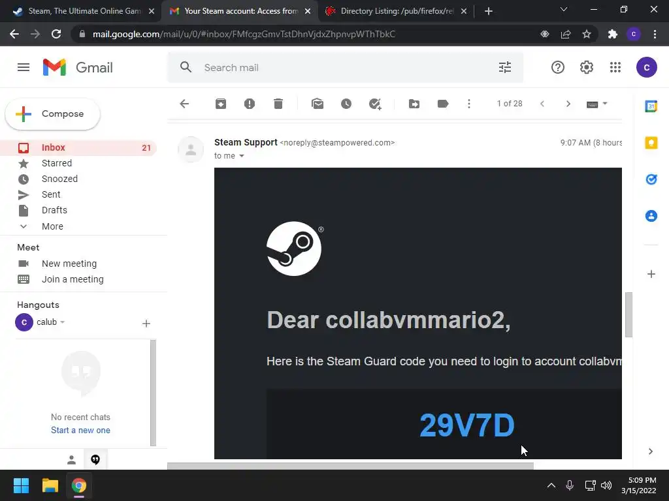The width and height of the screenshot is (669, 501).
Task: Open the Sent folder
Action: [x=51, y=194]
